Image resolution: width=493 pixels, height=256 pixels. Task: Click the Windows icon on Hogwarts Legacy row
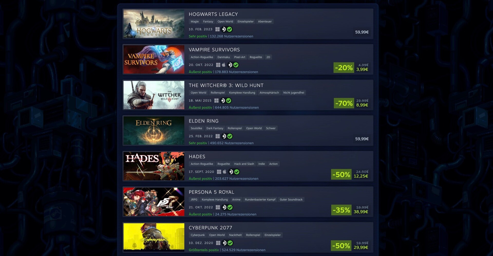point(217,29)
